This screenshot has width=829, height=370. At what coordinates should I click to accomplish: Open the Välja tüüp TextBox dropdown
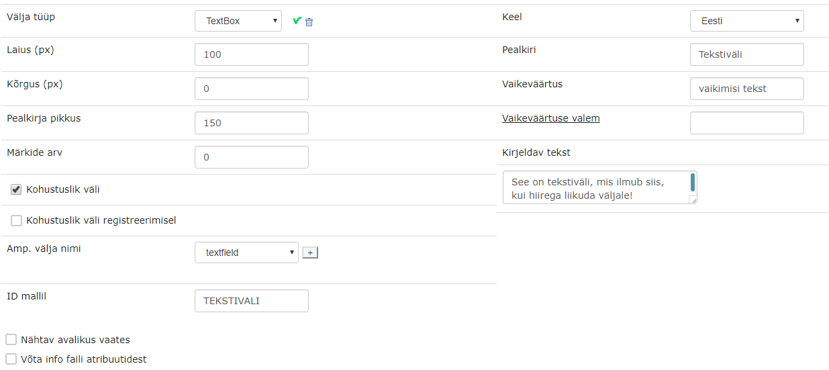click(238, 21)
